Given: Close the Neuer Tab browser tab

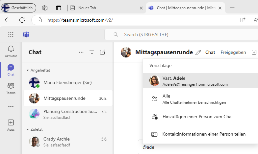Looking at the screenshot, I should click(x=141, y=8).
